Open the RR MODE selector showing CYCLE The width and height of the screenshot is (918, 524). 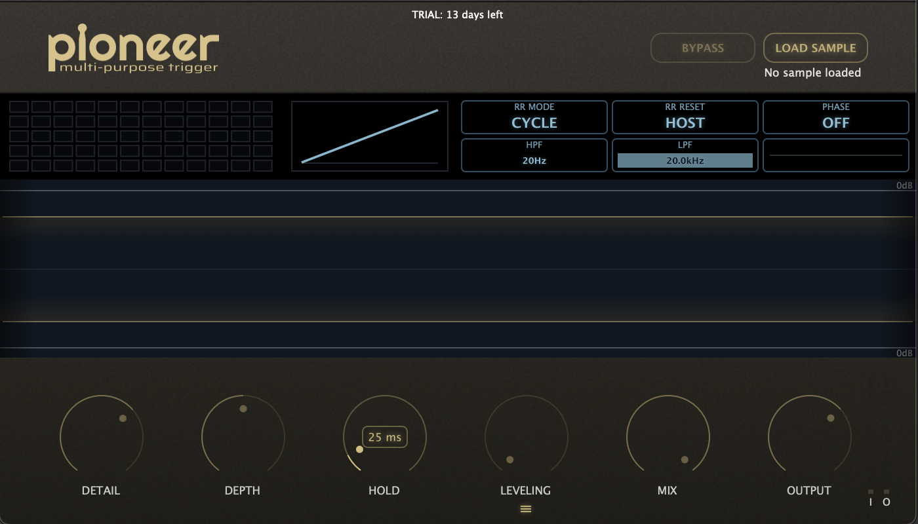tap(534, 117)
